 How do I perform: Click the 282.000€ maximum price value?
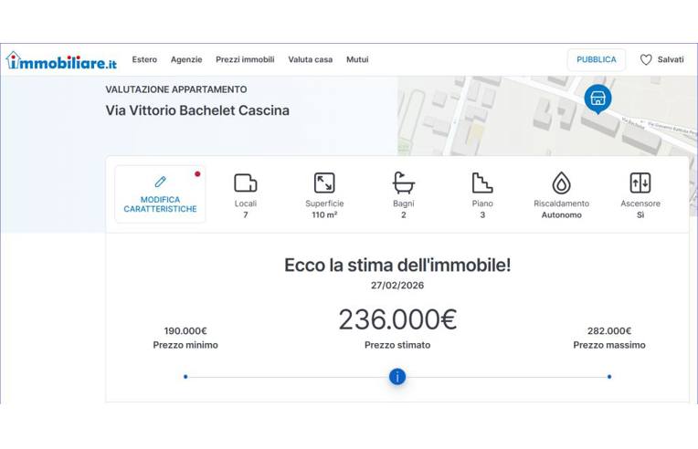click(x=609, y=330)
